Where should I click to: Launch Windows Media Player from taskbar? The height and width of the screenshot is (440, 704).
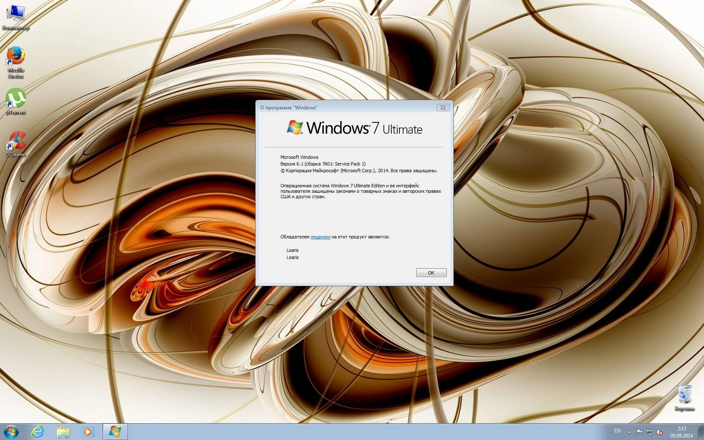pyautogui.click(x=88, y=432)
